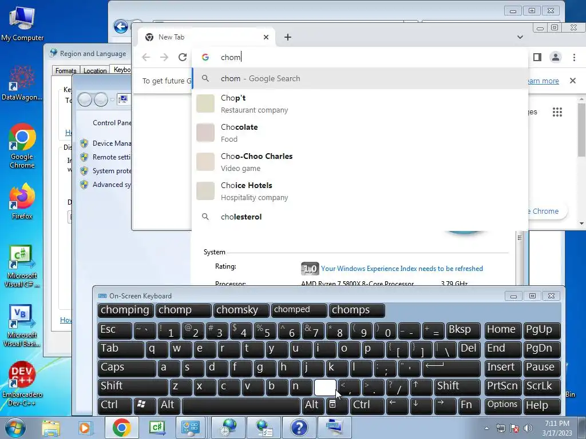Select the cholesterol search suggestion

point(360,217)
